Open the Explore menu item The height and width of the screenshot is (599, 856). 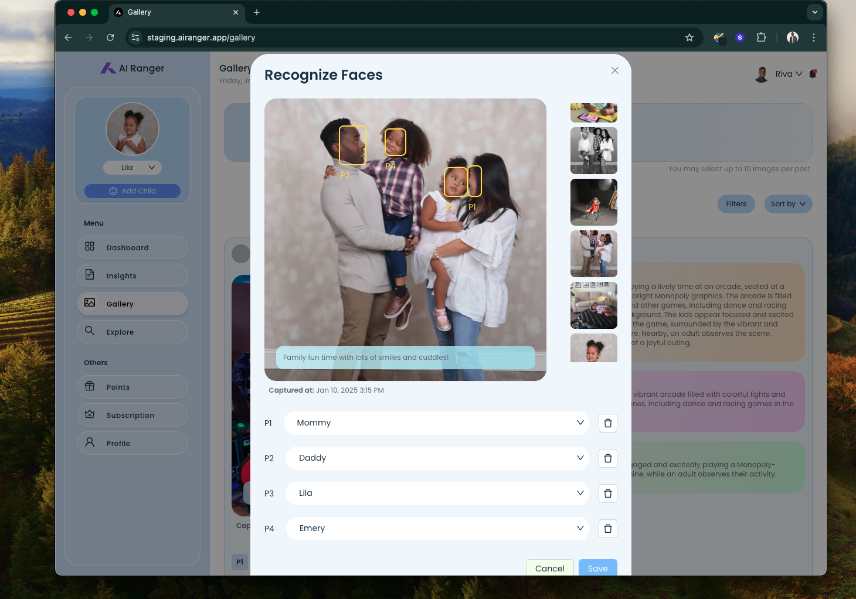(133, 332)
